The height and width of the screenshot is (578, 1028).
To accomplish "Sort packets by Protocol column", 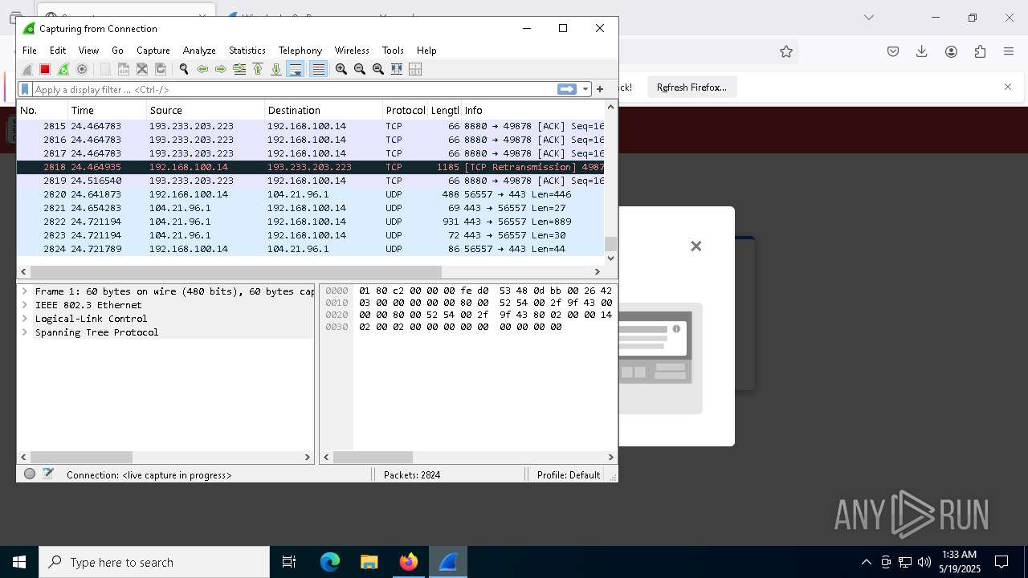I will click(406, 110).
